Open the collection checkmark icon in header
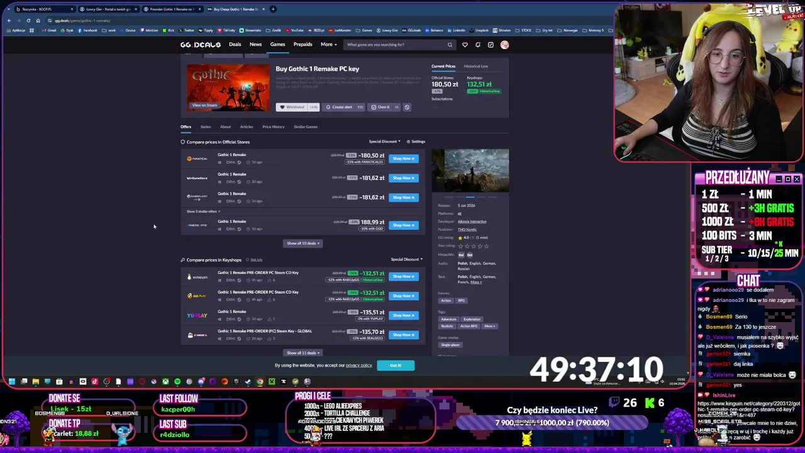This screenshot has width=805, height=453. point(491,45)
